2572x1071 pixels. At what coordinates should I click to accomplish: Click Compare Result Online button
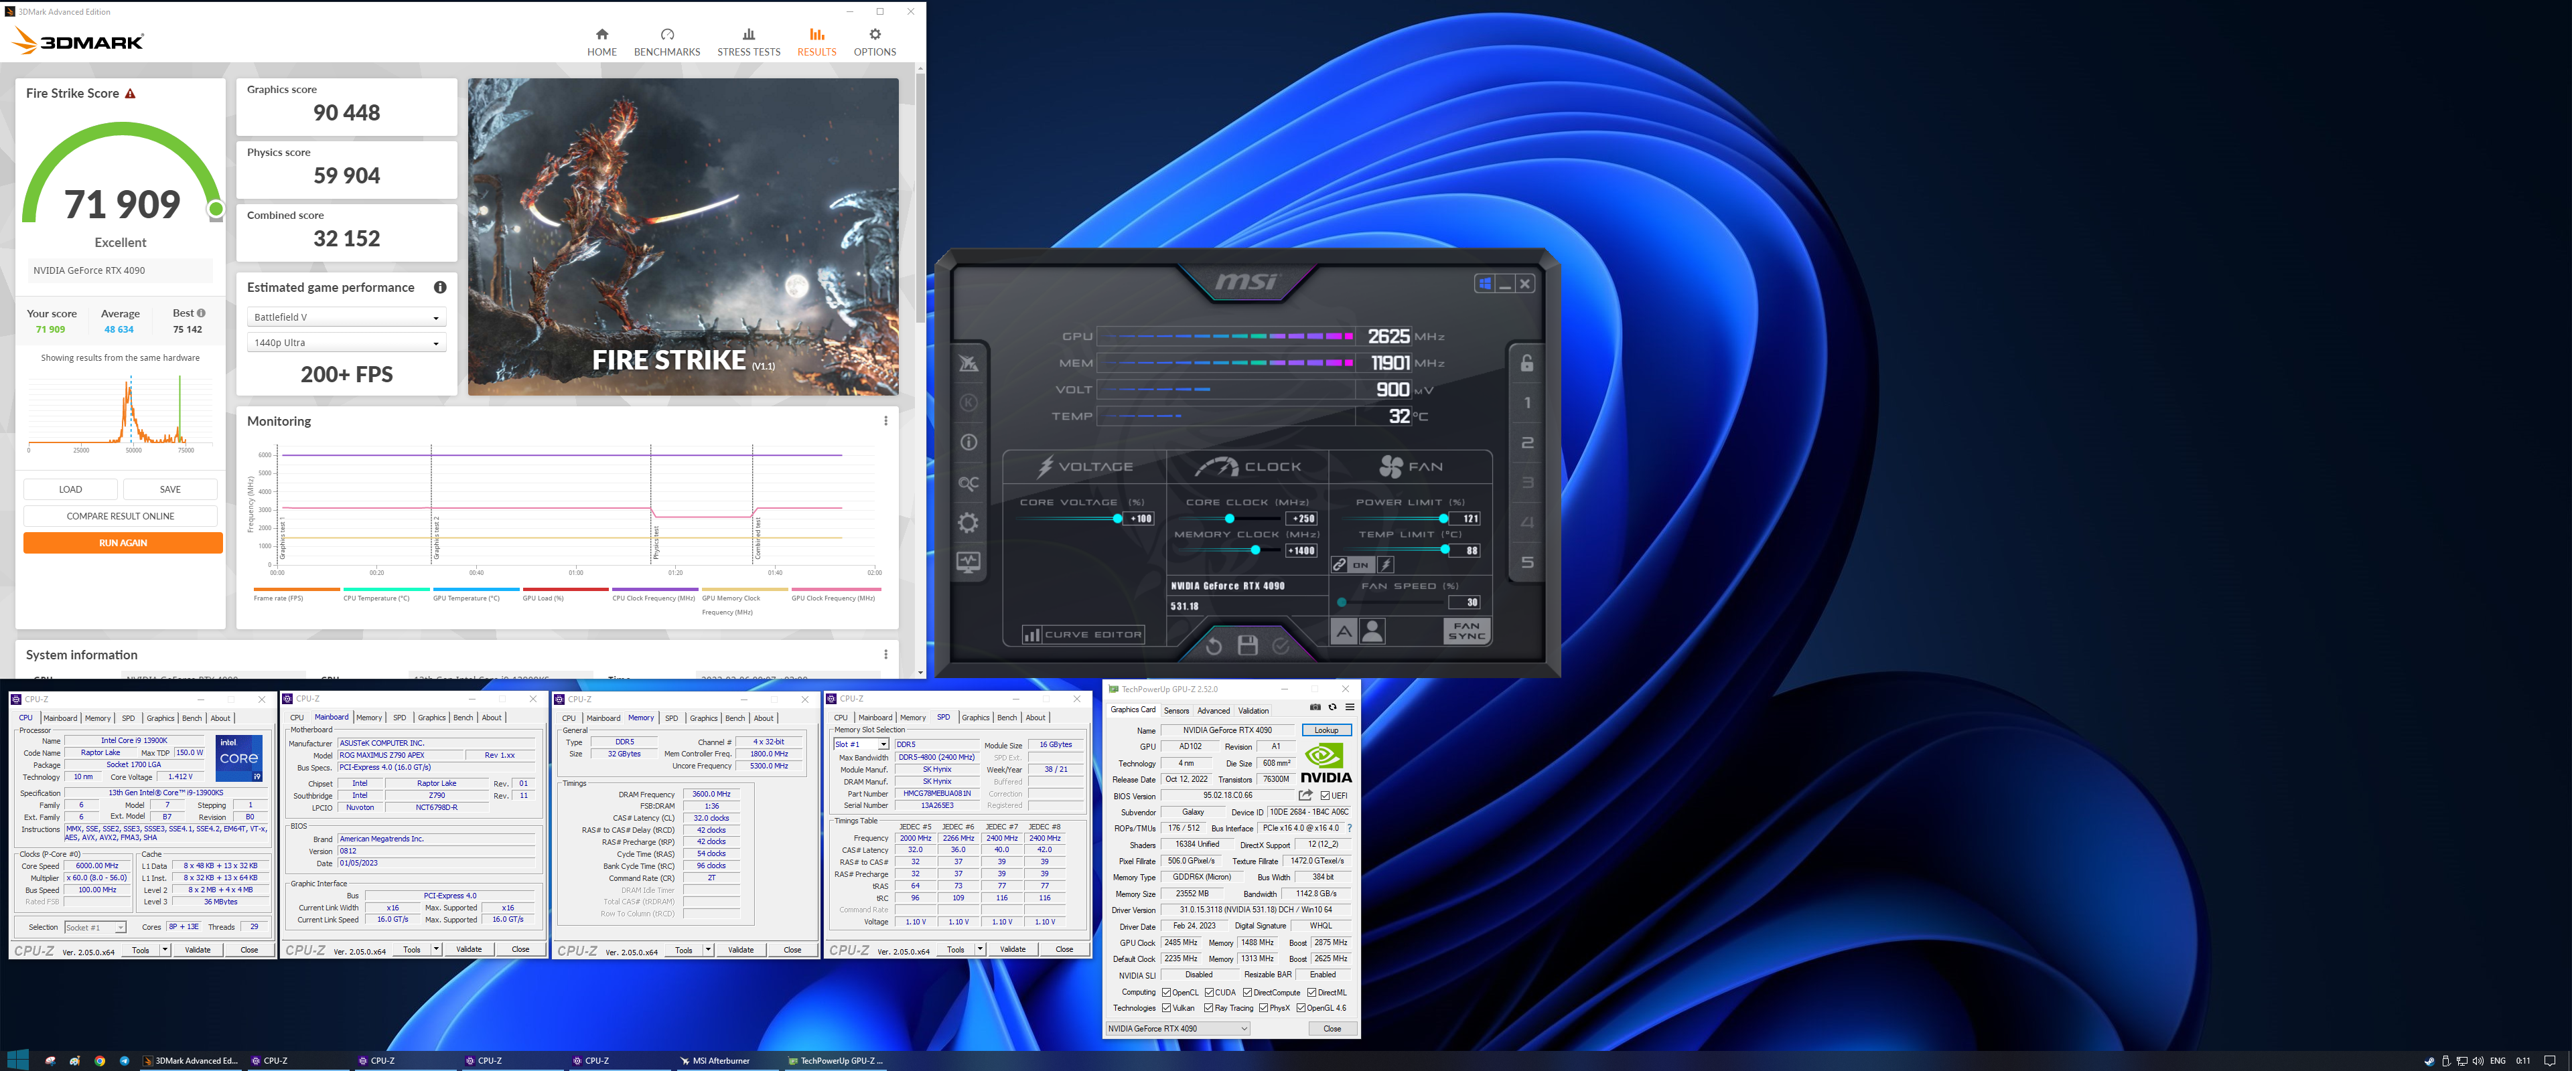[x=121, y=516]
